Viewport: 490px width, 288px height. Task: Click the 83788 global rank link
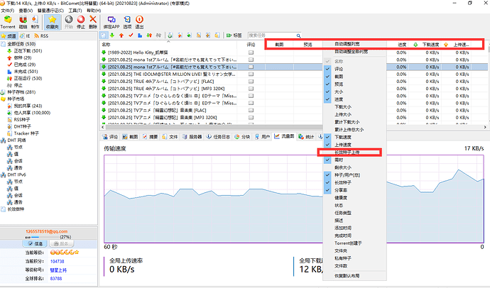click(x=56, y=278)
